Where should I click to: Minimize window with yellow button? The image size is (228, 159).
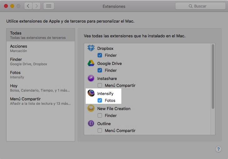(12, 6)
